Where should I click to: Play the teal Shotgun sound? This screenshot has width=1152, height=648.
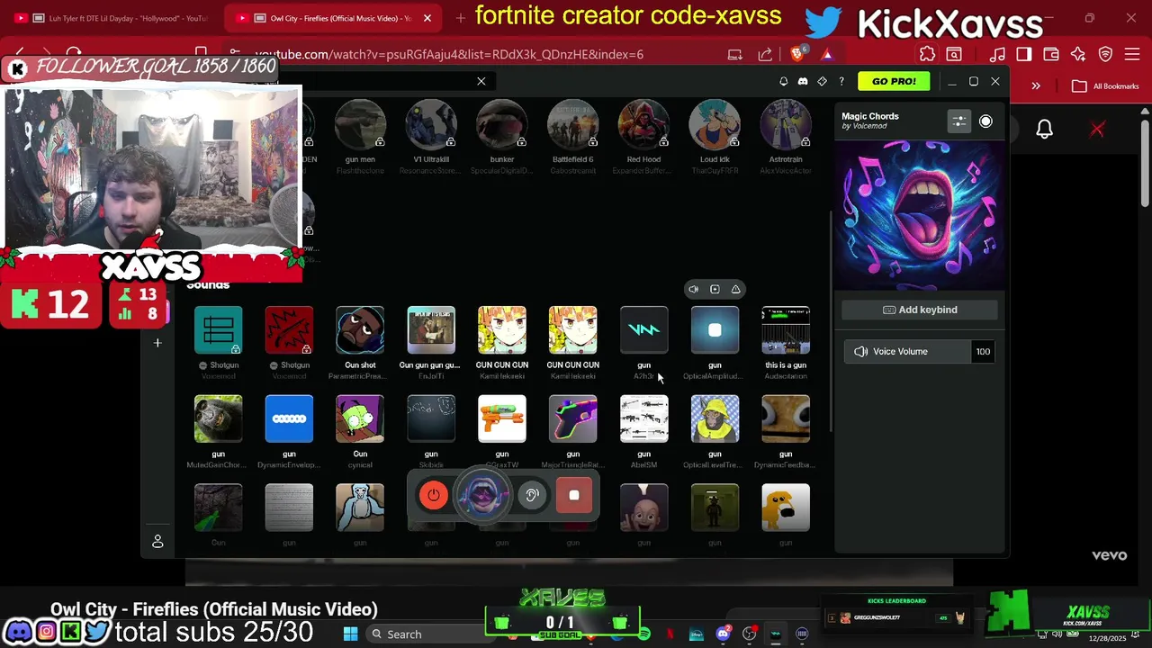[x=219, y=330]
